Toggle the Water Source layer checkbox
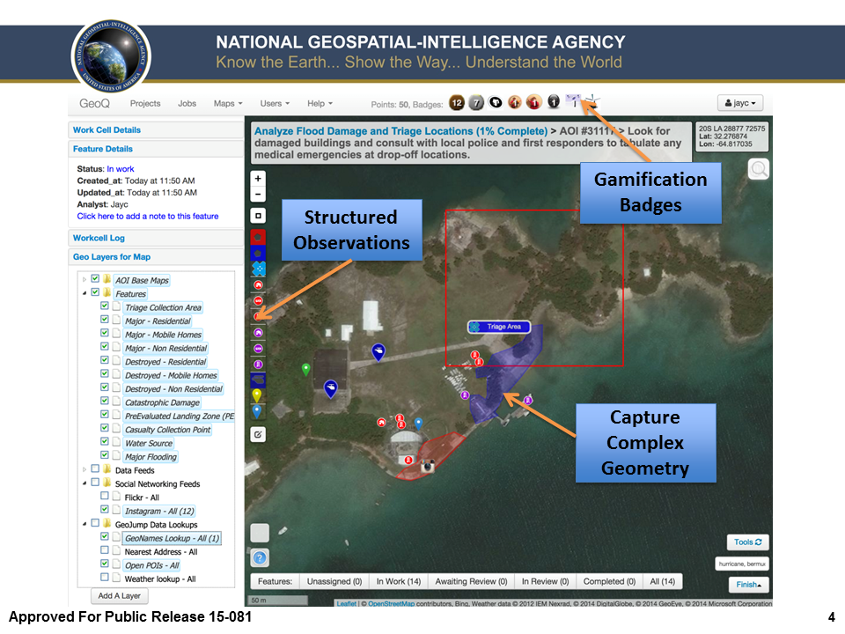The height and width of the screenshot is (634, 845). [x=105, y=441]
